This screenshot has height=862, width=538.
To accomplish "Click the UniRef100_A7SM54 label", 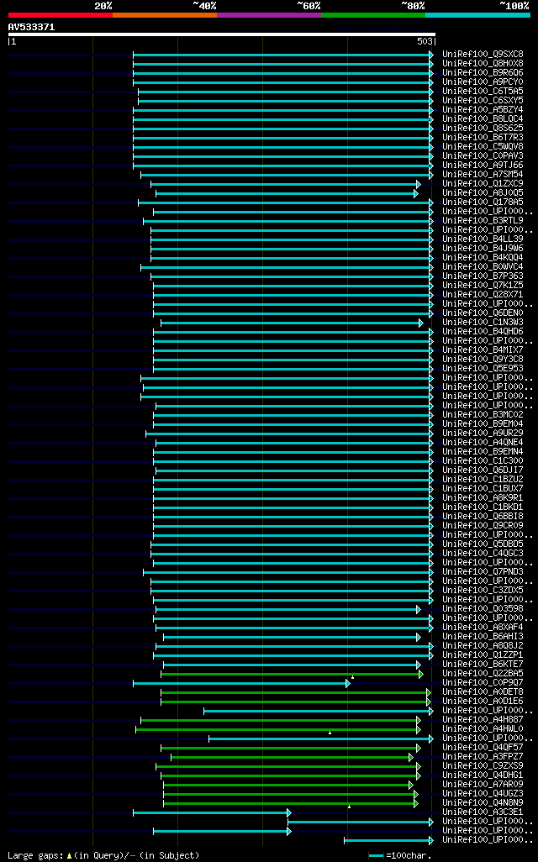I will pyautogui.click(x=483, y=175).
